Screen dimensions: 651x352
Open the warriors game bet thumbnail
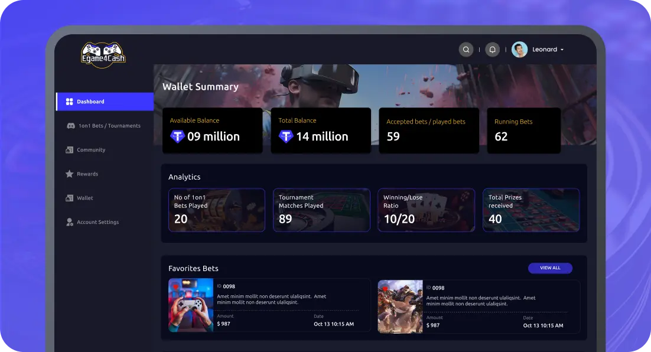(x=401, y=307)
